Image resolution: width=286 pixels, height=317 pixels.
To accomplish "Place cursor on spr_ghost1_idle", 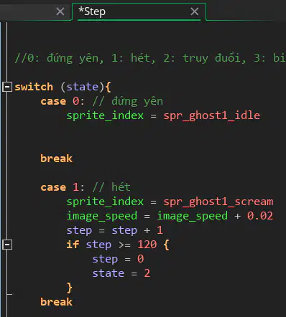I will [212, 115].
